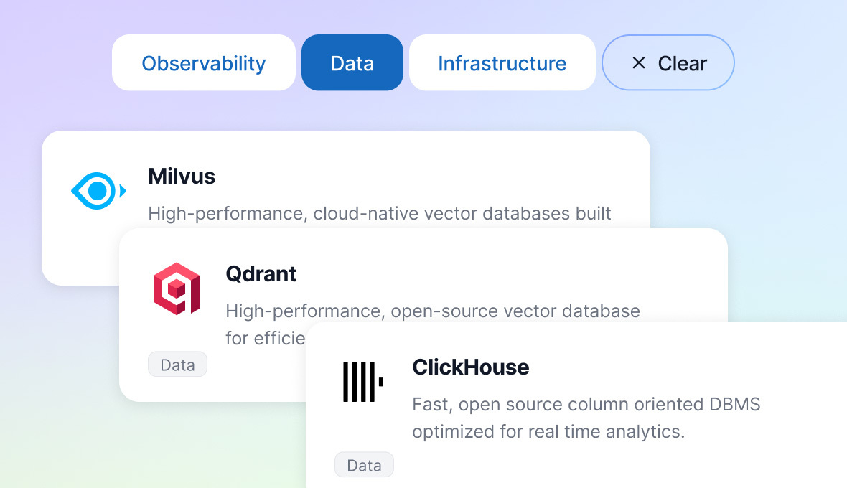Click the Data tag on Qdrant card
The image size is (847, 488).
178,365
